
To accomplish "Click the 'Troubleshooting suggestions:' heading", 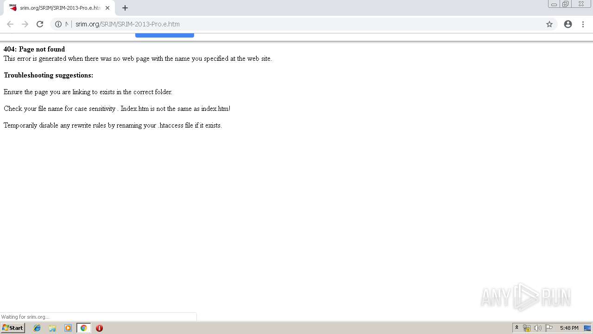I will point(48,75).
